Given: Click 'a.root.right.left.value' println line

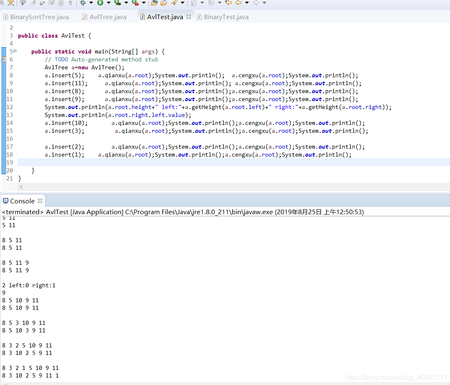Looking at the screenshot, I should coord(118,115).
